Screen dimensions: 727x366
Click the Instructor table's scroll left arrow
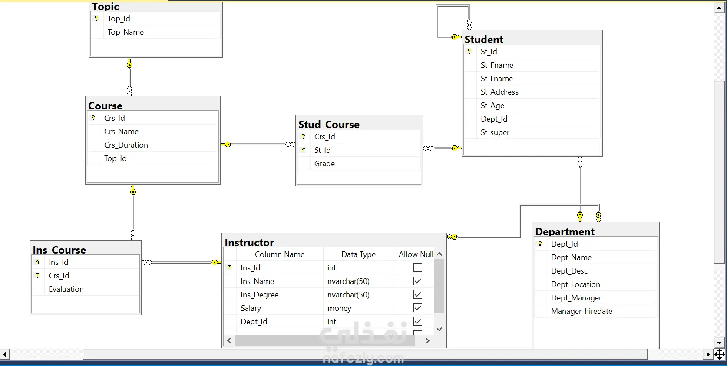tap(229, 340)
